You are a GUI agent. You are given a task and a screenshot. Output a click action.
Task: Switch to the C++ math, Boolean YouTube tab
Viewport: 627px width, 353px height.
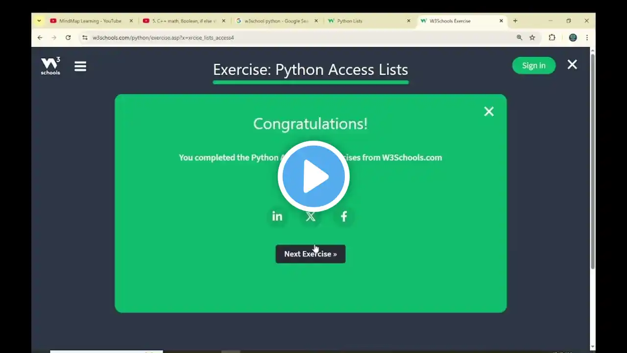point(184,21)
